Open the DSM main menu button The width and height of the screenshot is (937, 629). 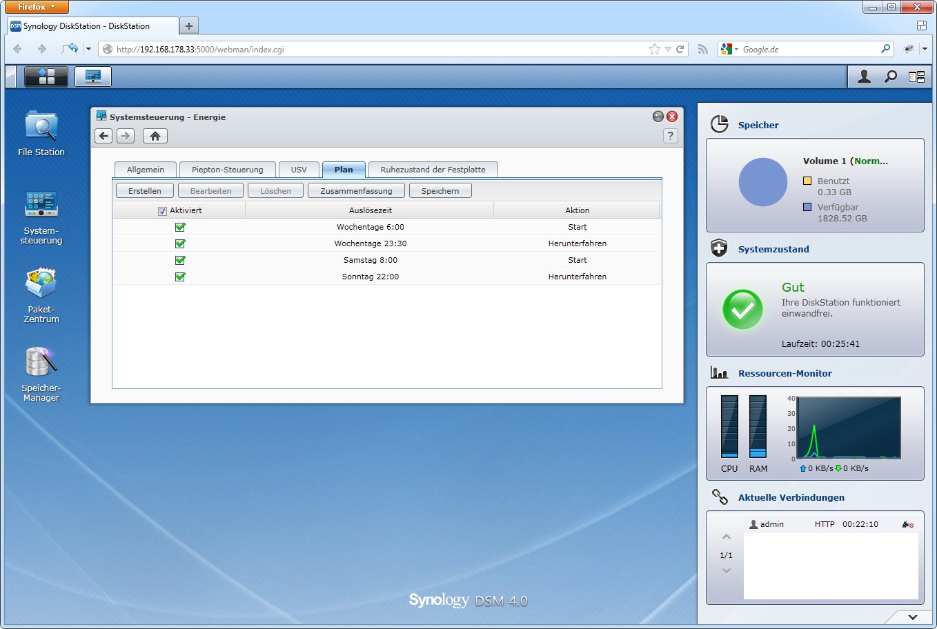coord(46,77)
